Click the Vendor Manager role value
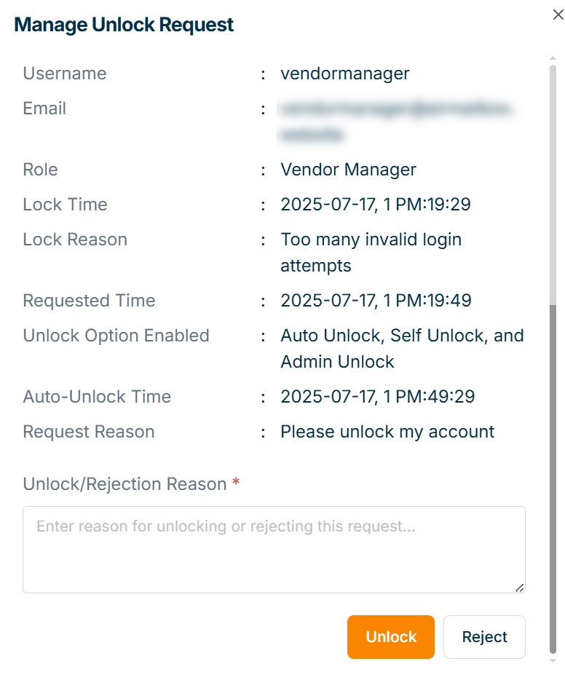This screenshot has height=680, width=565. 348,170
